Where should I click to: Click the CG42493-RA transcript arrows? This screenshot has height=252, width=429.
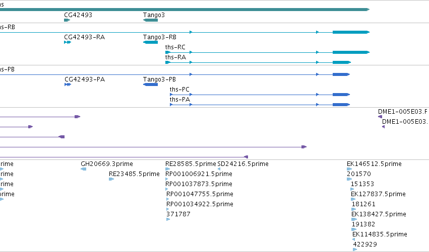tap(68, 42)
